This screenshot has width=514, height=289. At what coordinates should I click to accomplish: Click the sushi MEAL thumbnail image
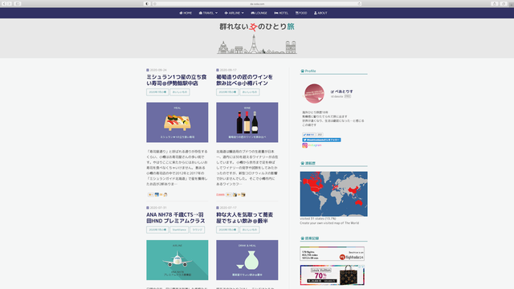177,122
